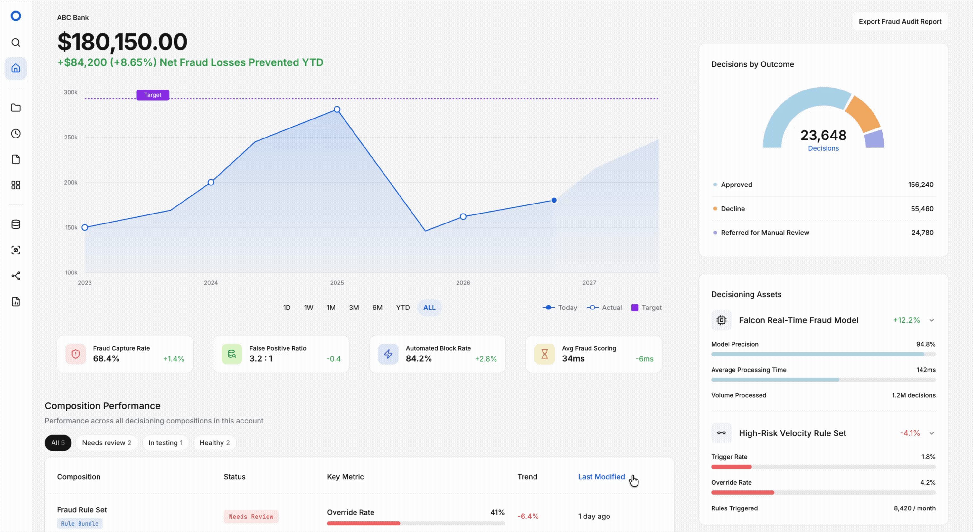Viewport: 973px width, 532px height.
Task: Click the Avg Fraud Scoring hourglass icon
Action: [544, 354]
